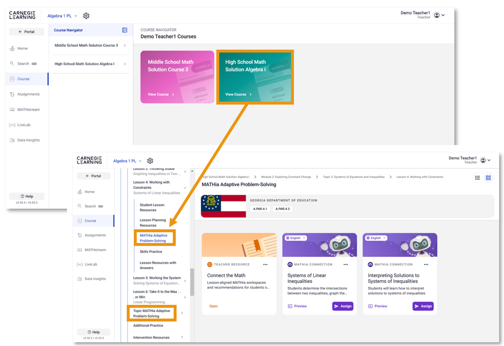
Task: Click High School Math Solution Algebra I card
Action: click(255, 77)
